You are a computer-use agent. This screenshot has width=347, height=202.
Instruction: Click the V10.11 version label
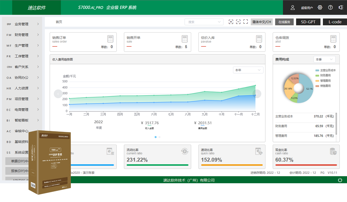pos(332,173)
